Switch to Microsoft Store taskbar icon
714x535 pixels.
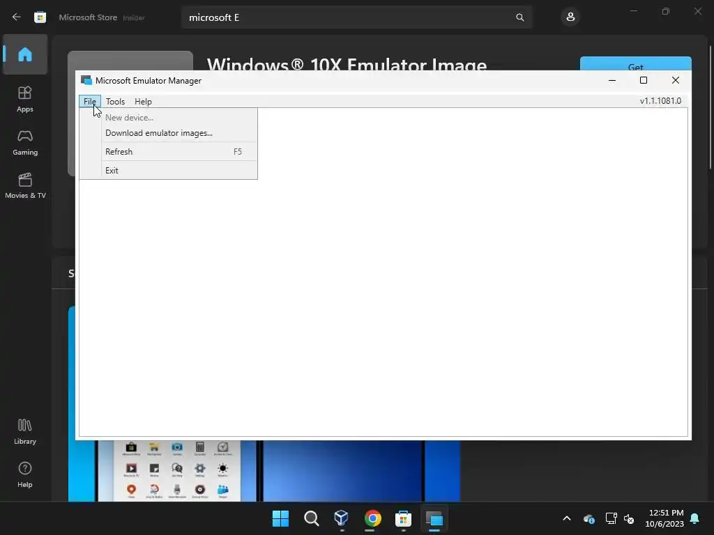tap(403, 518)
